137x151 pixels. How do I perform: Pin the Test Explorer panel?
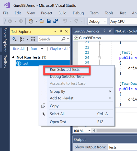tap(61, 31)
